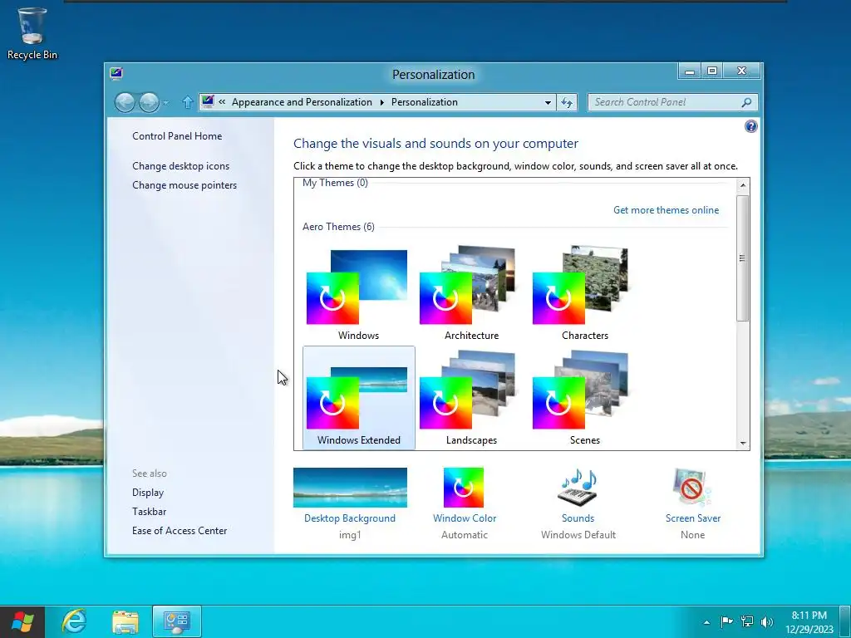851x638 pixels.
Task: Click the volume speaker tray icon
Action: (x=767, y=621)
